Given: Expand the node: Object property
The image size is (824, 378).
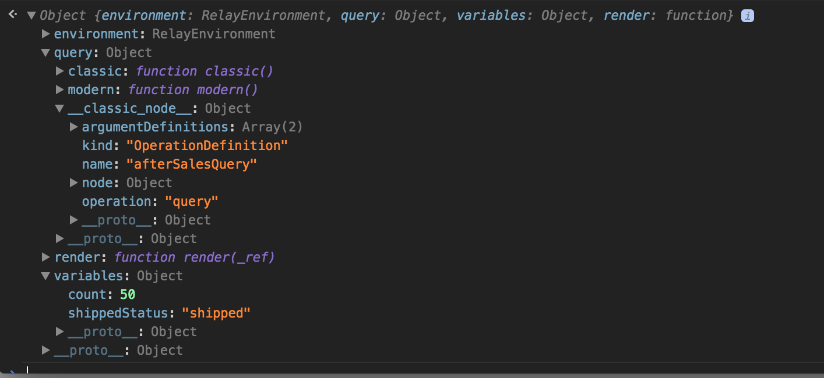Looking at the screenshot, I should tap(73, 183).
